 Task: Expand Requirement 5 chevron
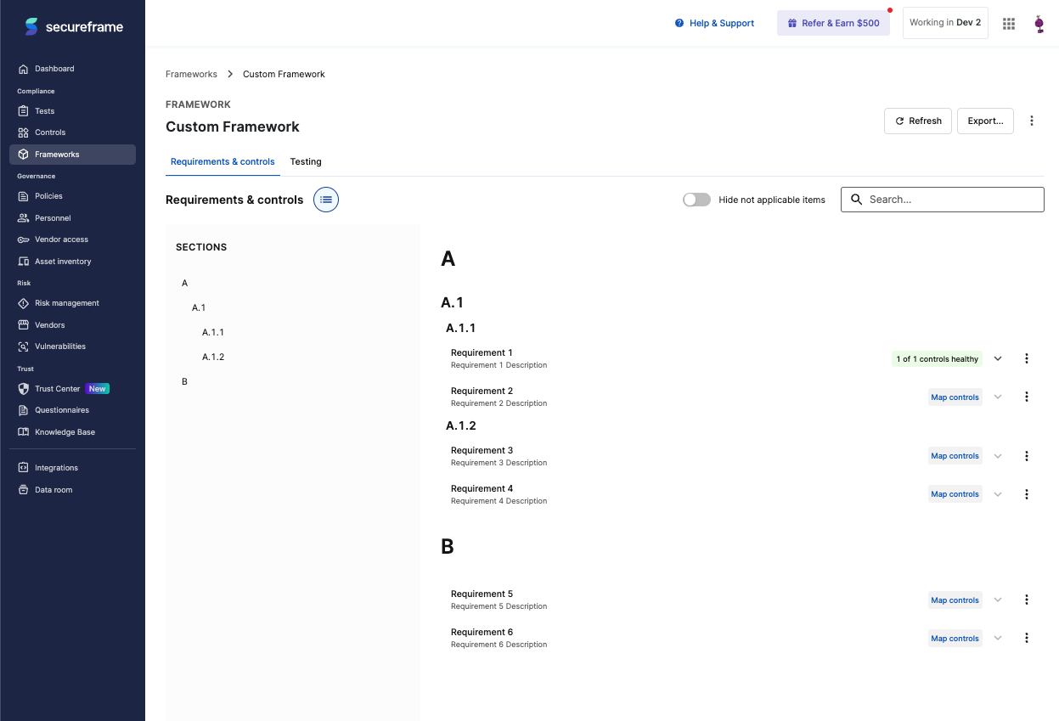pyautogui.click(x=998, y=600)
